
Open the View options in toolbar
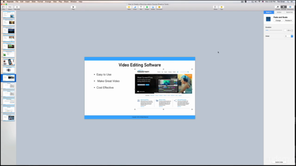click(4, 7)
